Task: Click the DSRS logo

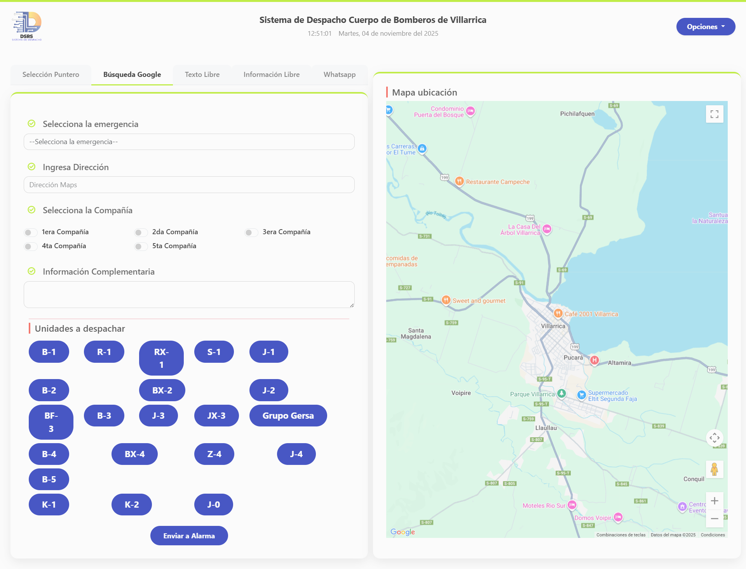Action: [27, 26]
